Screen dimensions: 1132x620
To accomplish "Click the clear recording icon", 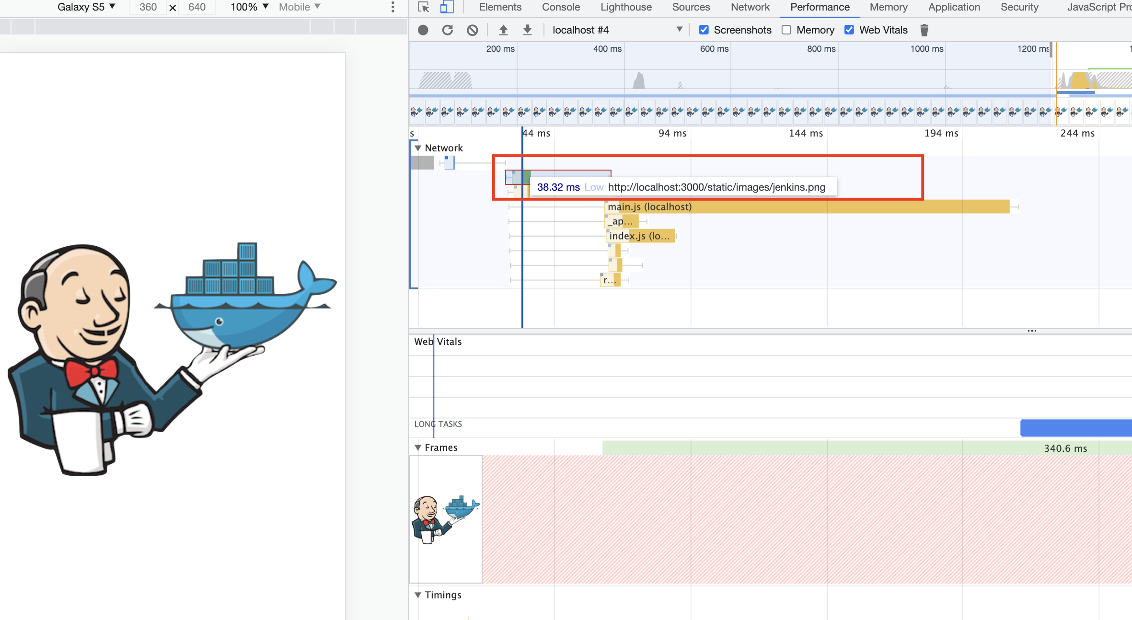I will click(x=473, y=30).
